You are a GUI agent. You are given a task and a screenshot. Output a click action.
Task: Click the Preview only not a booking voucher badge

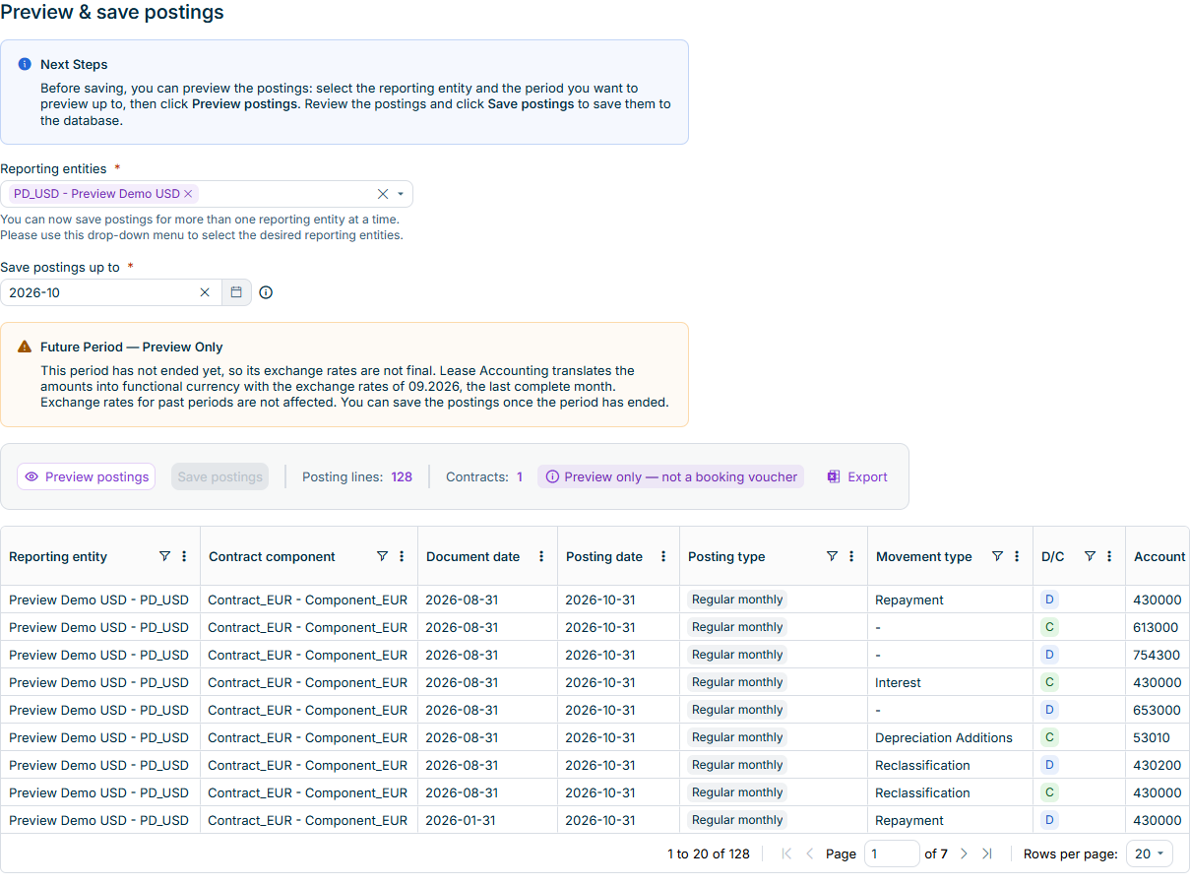point(671,476)
